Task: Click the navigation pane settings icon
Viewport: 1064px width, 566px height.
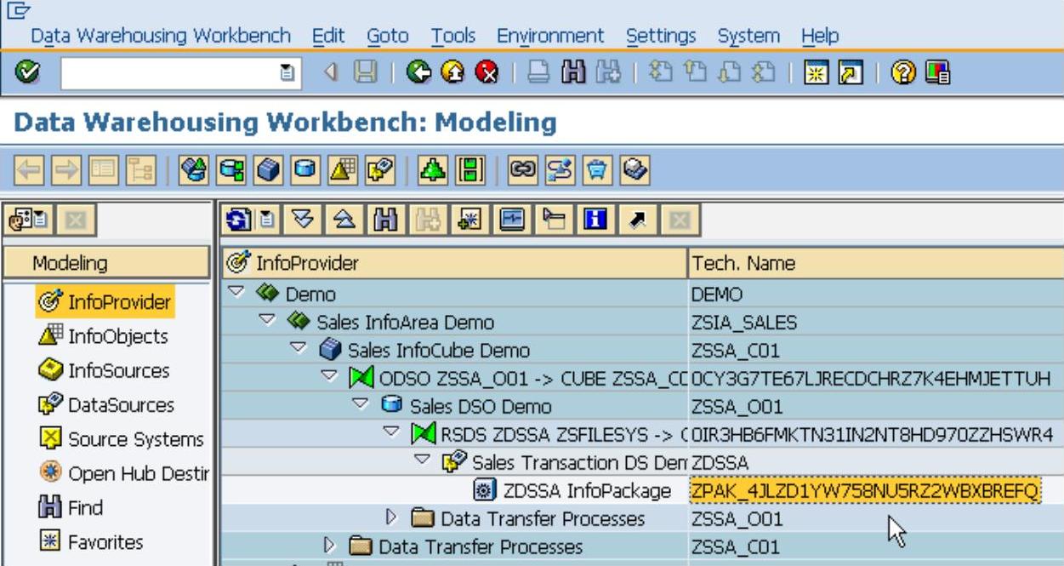Action: coord(27,221)
